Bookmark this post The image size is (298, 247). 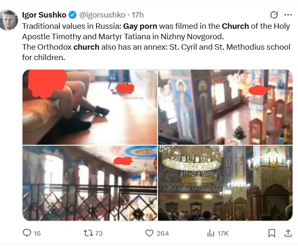[x=272, y=233]
